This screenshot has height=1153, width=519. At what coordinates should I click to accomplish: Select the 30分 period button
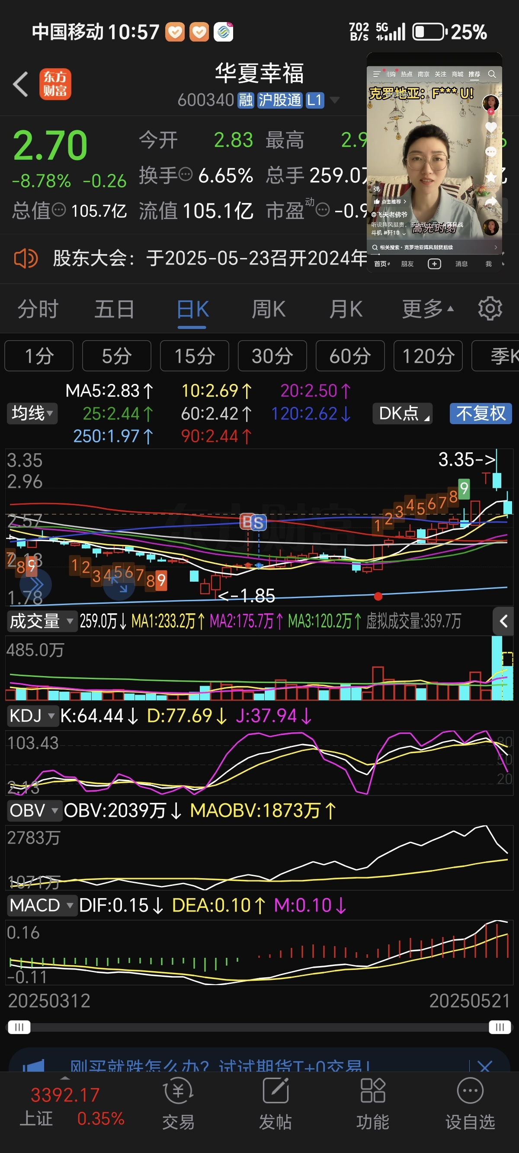[272, 356]
